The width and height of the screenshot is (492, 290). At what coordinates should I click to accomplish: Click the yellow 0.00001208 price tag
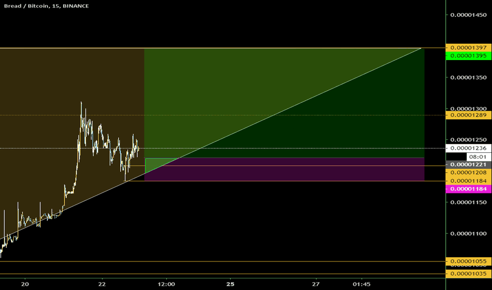(x=468, y=172)
